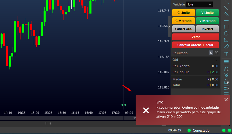The width and height of the screenshot is (232, 134).
Task: Collapse the order panel with side arrow
Action: 169,27
